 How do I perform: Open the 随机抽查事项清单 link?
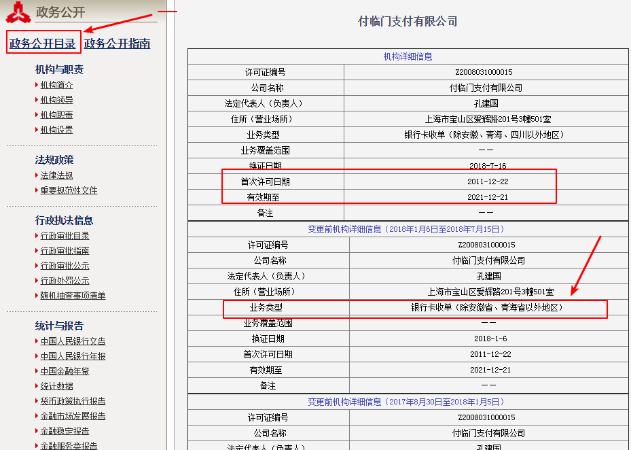(71, 295)
